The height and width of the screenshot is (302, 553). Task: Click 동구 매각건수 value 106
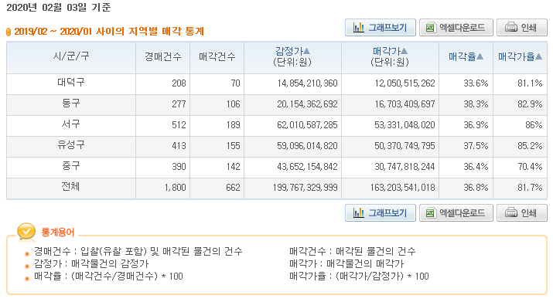[x=233, y=104]
